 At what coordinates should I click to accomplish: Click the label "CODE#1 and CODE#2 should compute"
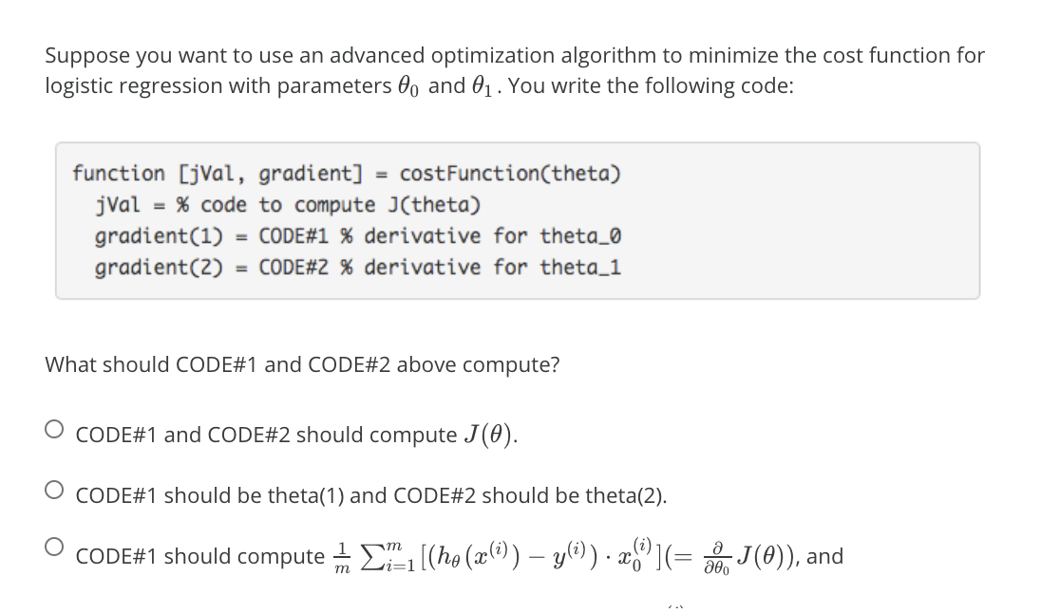266,436
